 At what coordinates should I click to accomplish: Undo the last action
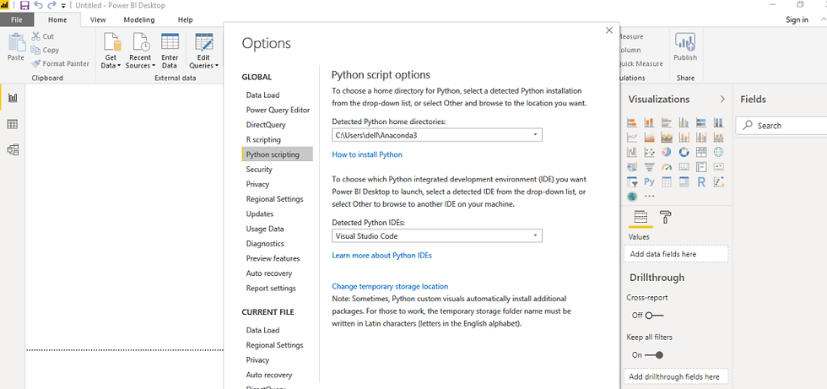[x=39, y=5]
